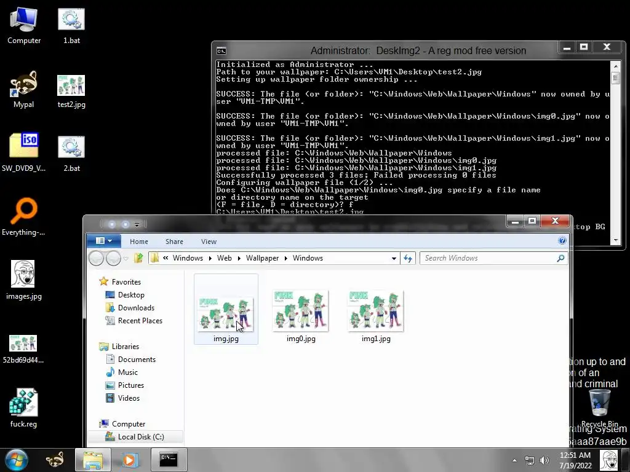
Task: Open the Documents library
Action: click(137, 359)
